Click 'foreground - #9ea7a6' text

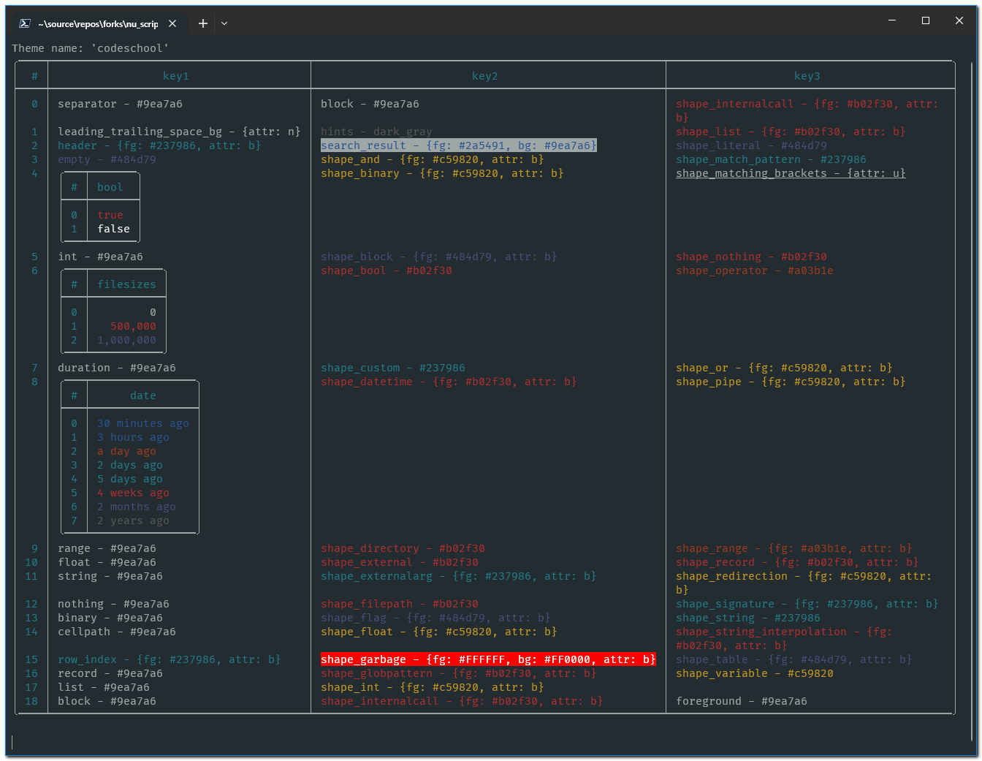tap(742, 701)
